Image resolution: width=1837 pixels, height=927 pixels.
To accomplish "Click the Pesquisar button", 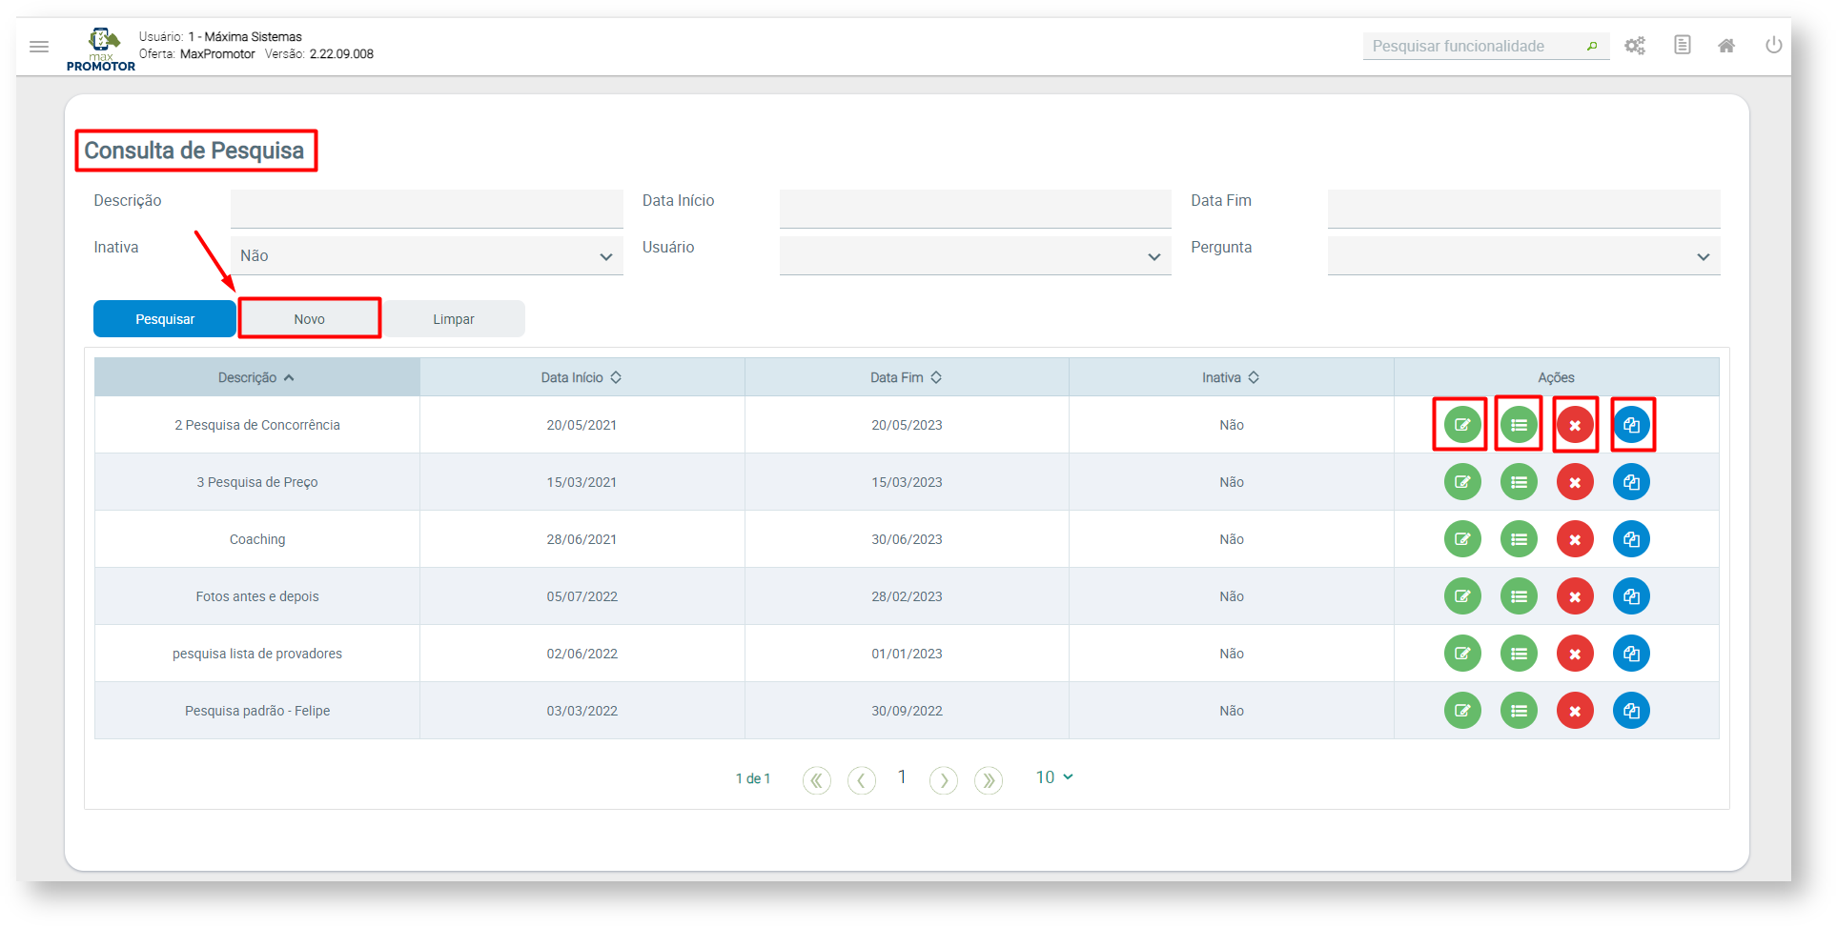I will (165, 319).
